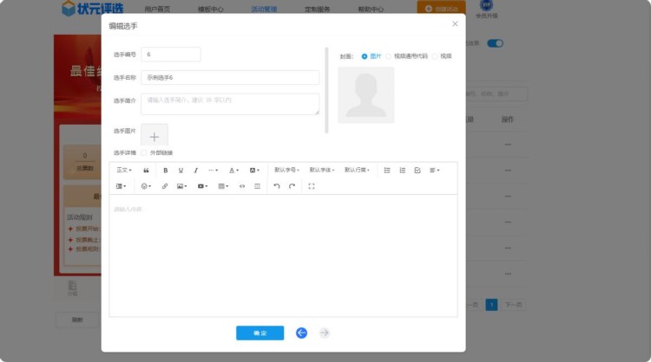Screen dimensions: 651x362
Task: Go to previous contestant with blue arrow
Action: click(301, 333)
